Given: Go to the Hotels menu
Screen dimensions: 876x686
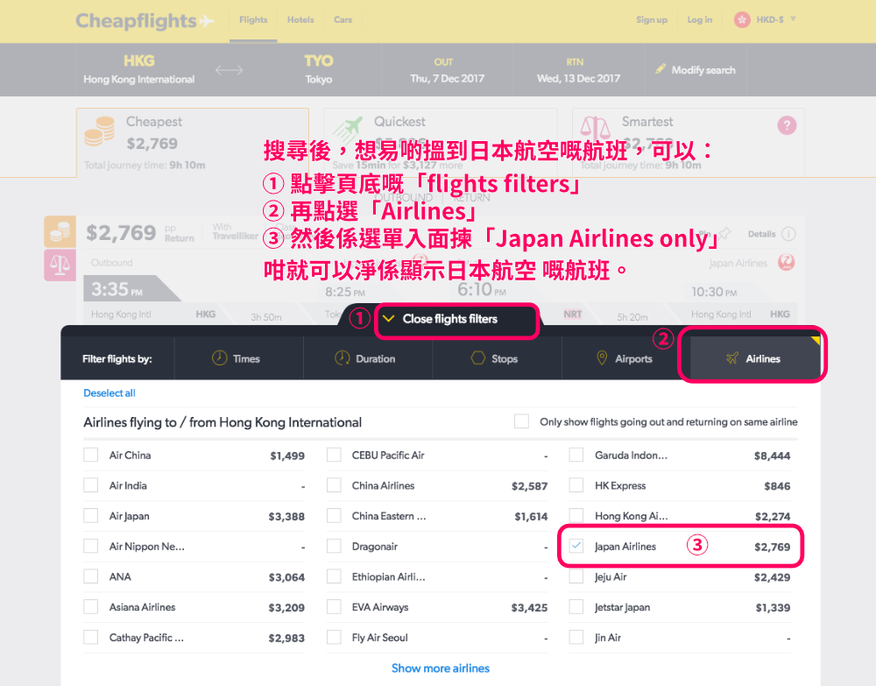Looking at the screenshot, I should coord(300,19).
